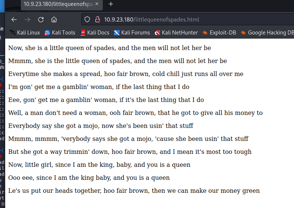Click the Back navigation arrow
The image size is (294, 208).
[x=14, y=20]
